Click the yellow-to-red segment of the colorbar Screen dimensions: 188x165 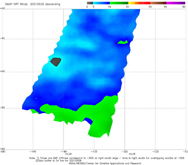tap(139, 3)
